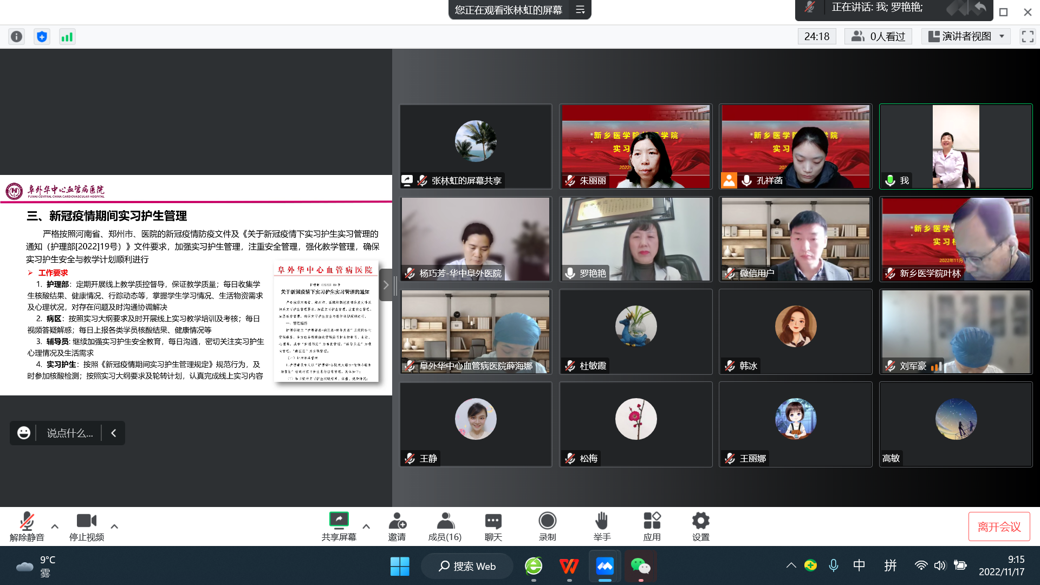Select 韩冰 participant tile
The width and height of the screenshot is (1040, 585).
point(796,331)
